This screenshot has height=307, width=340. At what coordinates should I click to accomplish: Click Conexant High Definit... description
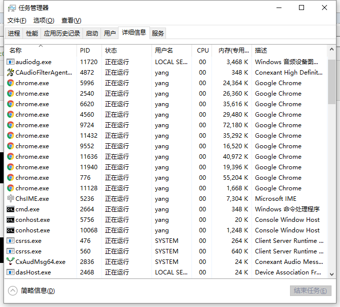tap(288, 72)
